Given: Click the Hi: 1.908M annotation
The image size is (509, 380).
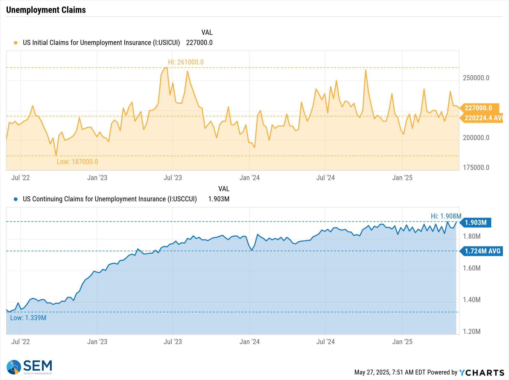Looking at the screenshot, I should click(x=446, y=216).
